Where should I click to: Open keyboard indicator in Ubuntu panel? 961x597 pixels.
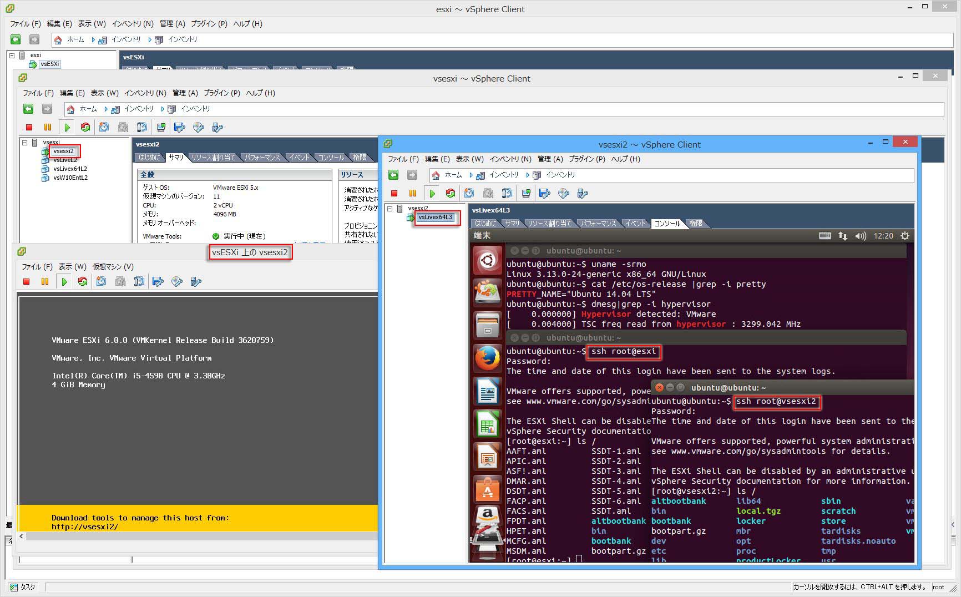pyautogui.click(x=825, y=236)
